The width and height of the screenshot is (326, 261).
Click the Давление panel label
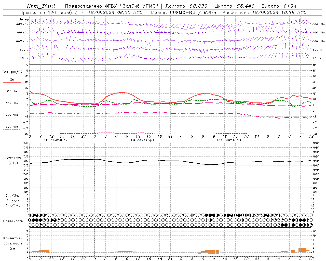point(13,158)
